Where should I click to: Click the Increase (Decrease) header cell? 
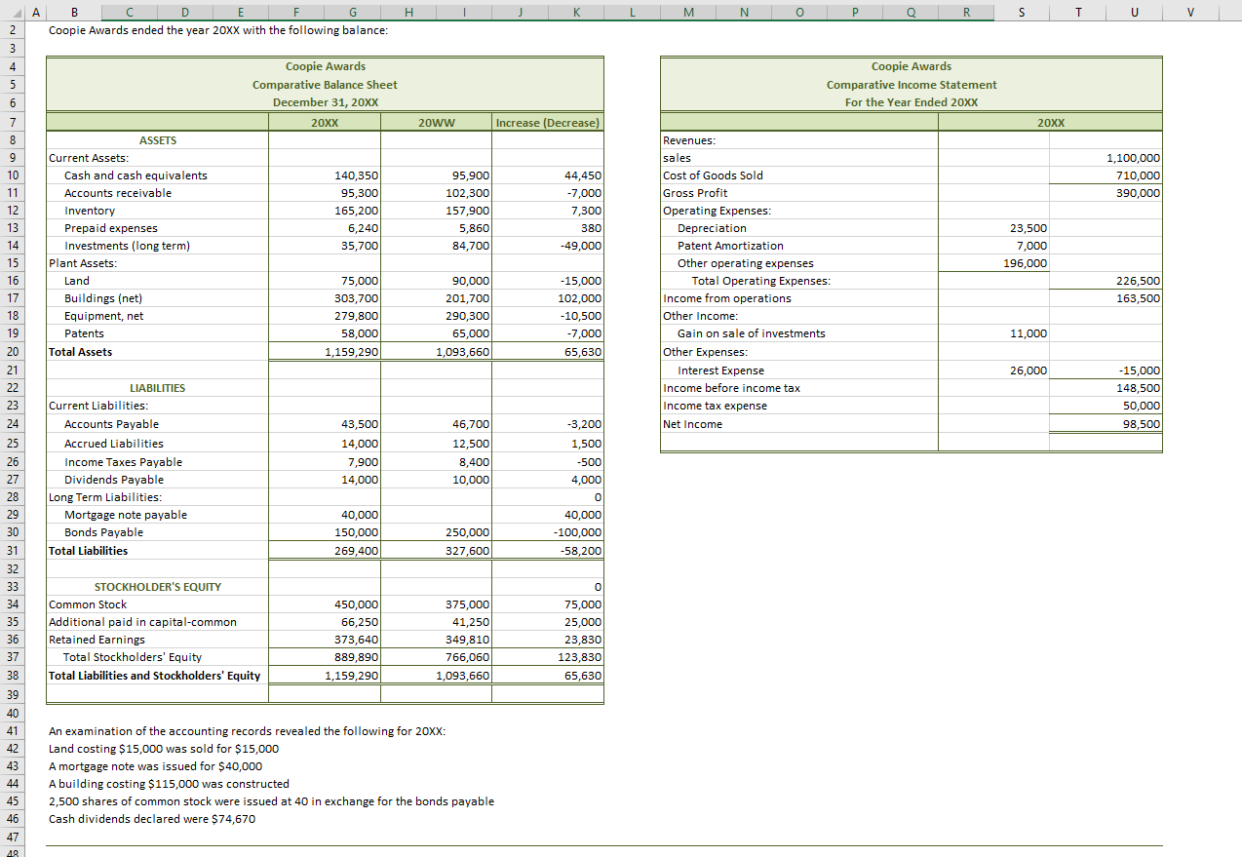[548, 122]
